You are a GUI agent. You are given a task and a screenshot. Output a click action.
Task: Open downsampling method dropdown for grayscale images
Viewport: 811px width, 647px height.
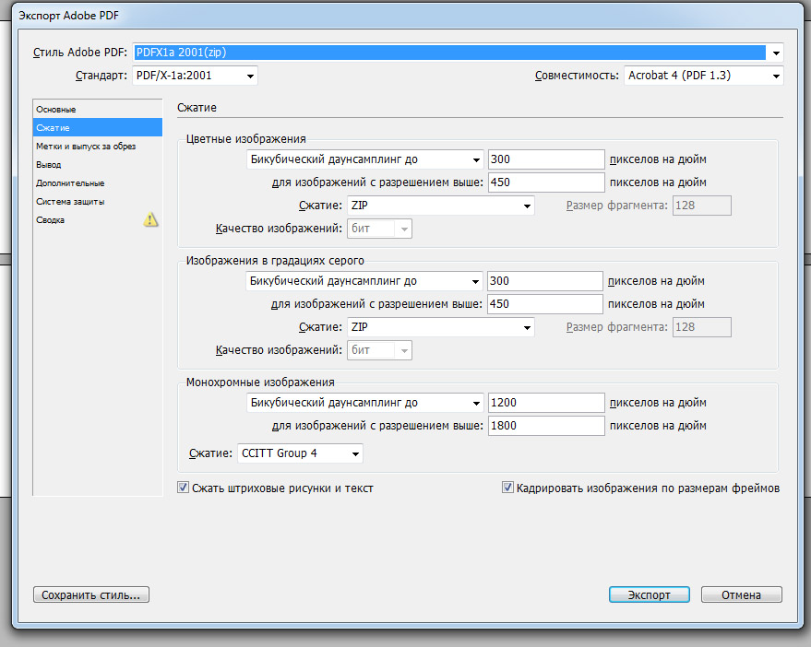pyautogui.click(x=364, y=281)
